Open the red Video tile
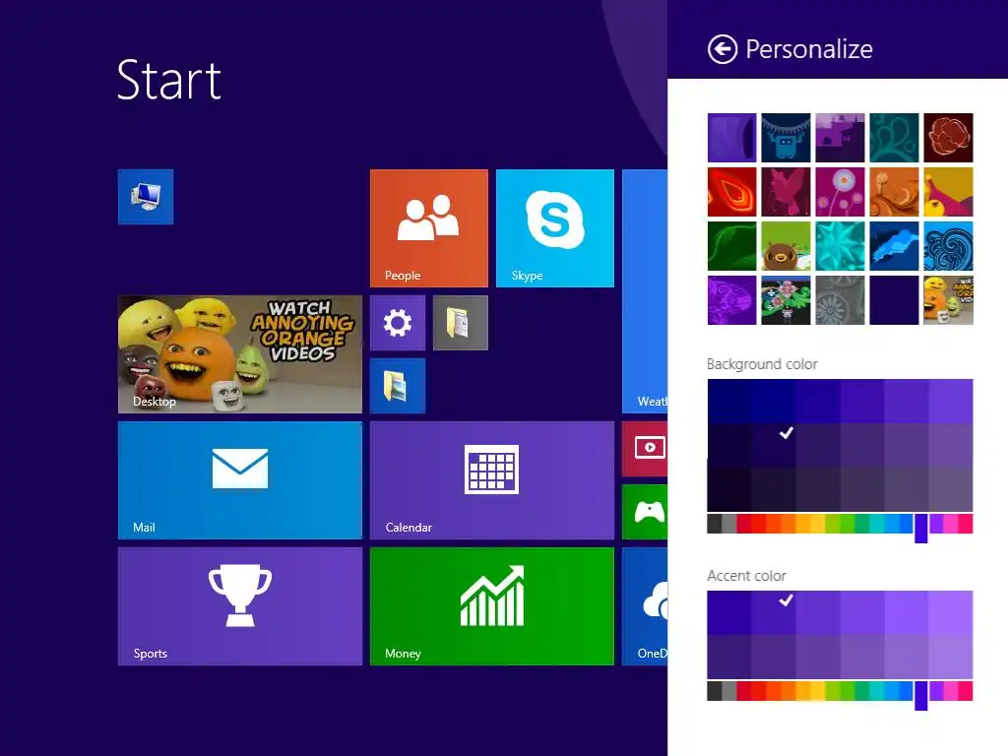The width and height of the screenshot is (1008, 756). coord(645,449)
